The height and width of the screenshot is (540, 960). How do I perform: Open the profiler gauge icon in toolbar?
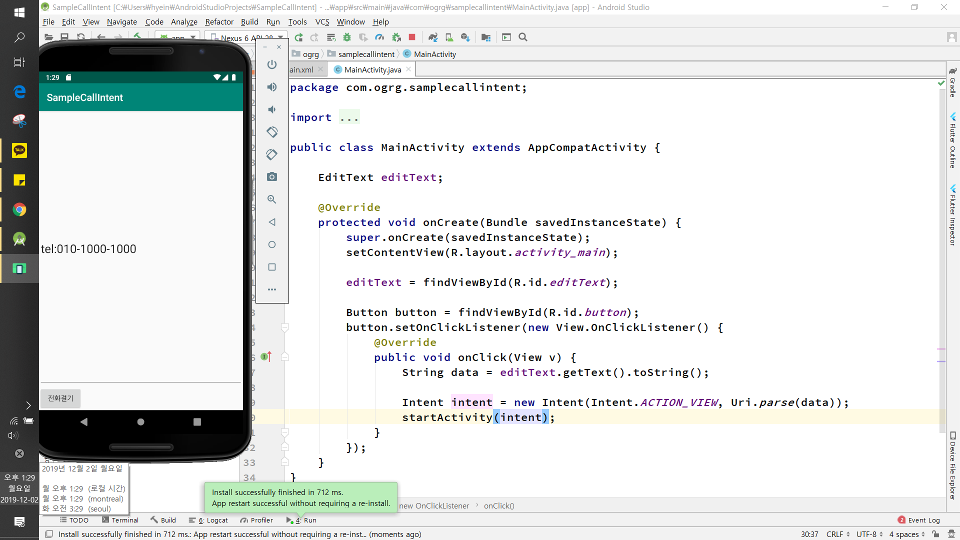(380, 37)
